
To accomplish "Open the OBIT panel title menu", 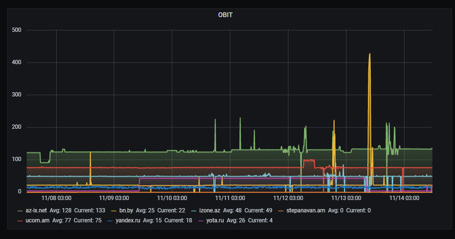I will coord(225,15).
